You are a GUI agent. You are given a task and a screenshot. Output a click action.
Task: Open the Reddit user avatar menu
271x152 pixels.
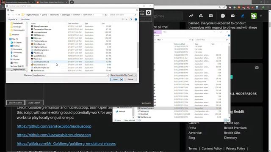click(256, 16)
